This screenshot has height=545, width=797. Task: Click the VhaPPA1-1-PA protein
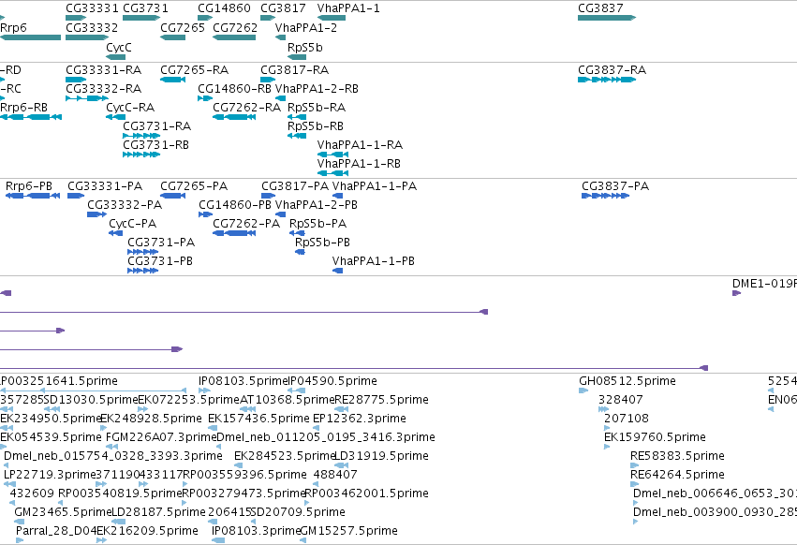tap(337, 196)
